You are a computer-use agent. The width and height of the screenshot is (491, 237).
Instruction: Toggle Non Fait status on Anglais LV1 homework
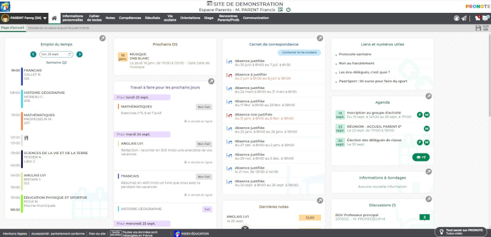[204, 144]
